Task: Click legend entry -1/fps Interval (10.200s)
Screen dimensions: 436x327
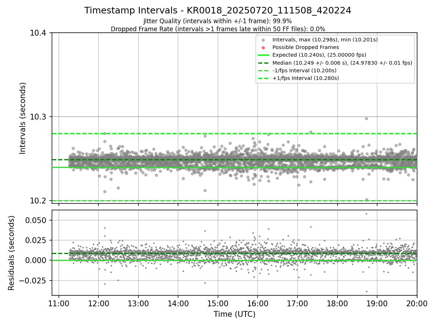Action: (304, 70)
